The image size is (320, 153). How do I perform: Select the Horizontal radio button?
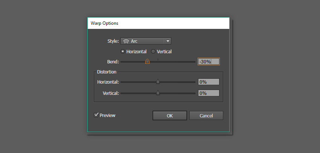pos(123,52)
